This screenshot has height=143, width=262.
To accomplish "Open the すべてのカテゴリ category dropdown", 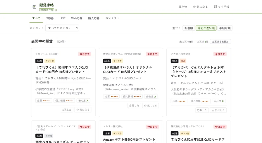I will 62,28.
